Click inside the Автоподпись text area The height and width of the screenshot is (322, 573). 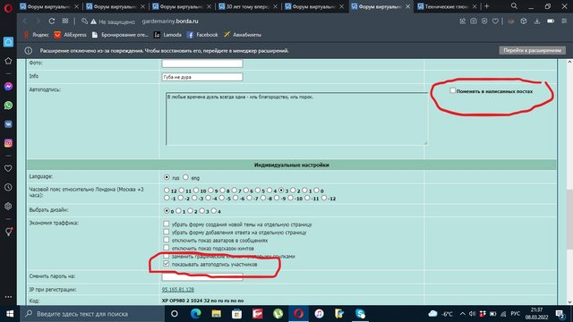[x=296, y=119]
